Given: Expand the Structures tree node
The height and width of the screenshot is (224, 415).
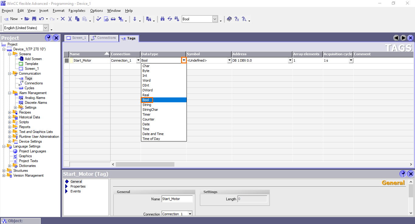Looking at the screenshot, I should tap(4, 171).
